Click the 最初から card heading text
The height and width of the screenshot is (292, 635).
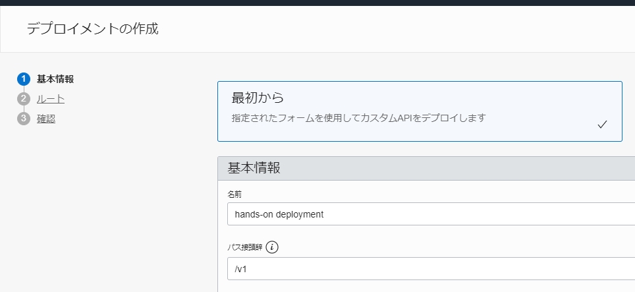click(x=258, y=98)
